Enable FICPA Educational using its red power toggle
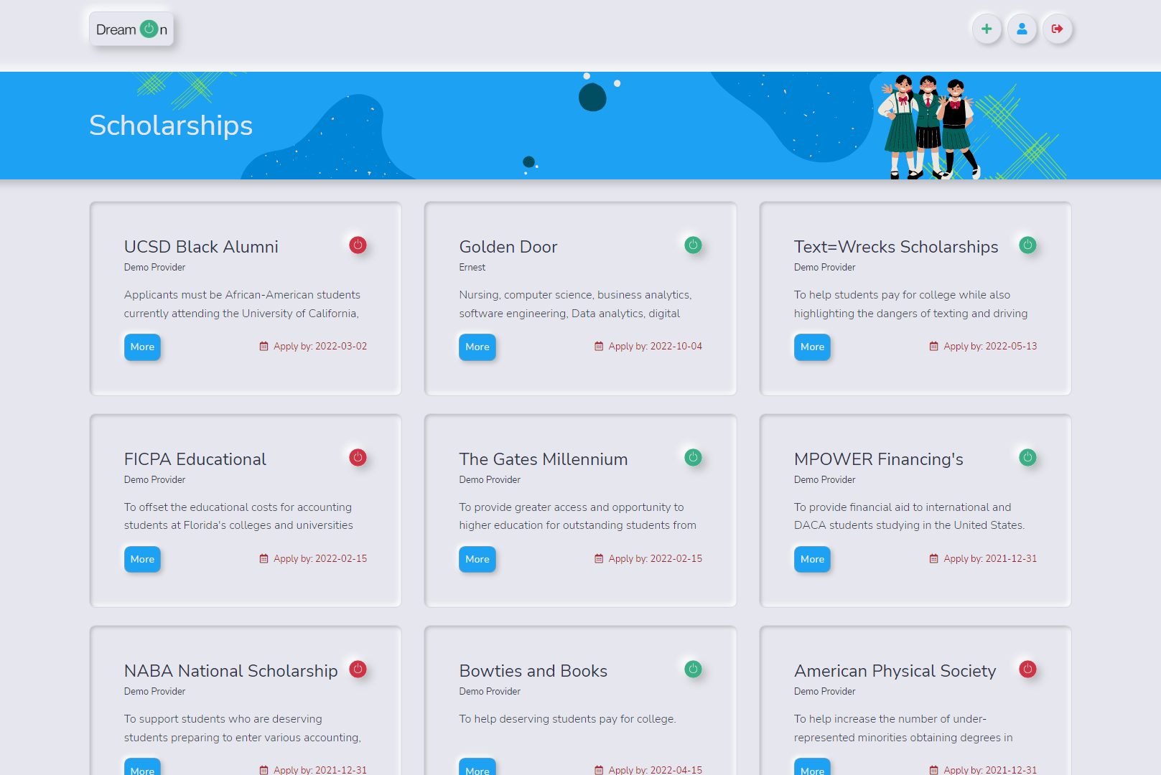Image resolution: width=1161 pixels, height=775 pixels. coord(358,457)
